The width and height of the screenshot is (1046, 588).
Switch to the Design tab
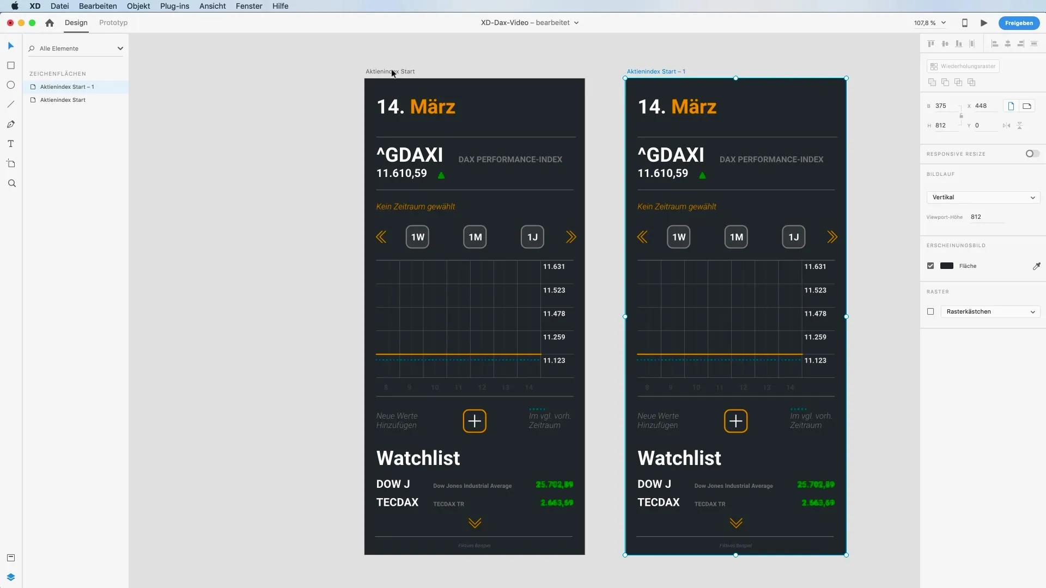tap(76, 23)
